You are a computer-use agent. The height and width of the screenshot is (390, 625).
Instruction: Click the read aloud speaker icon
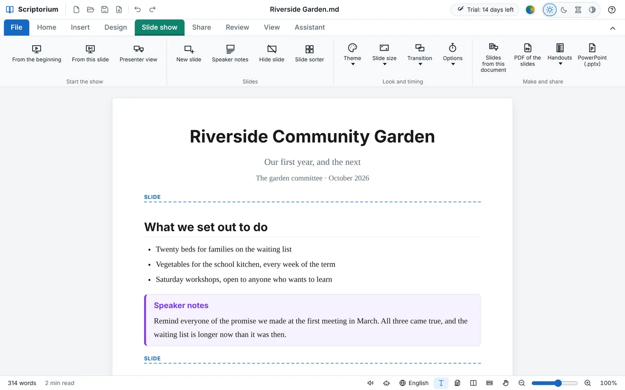pyautogui.click(x=371, y=383)
